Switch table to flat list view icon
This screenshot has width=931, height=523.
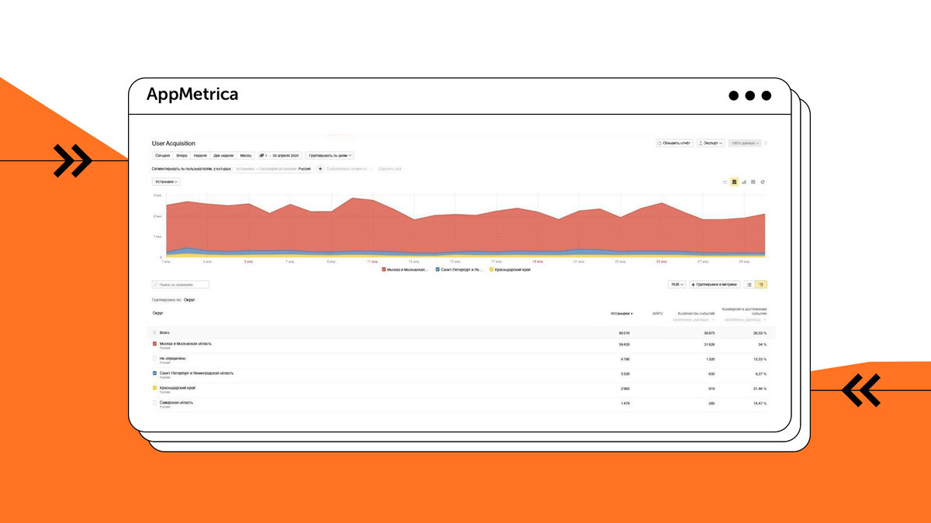click(749, 285)
